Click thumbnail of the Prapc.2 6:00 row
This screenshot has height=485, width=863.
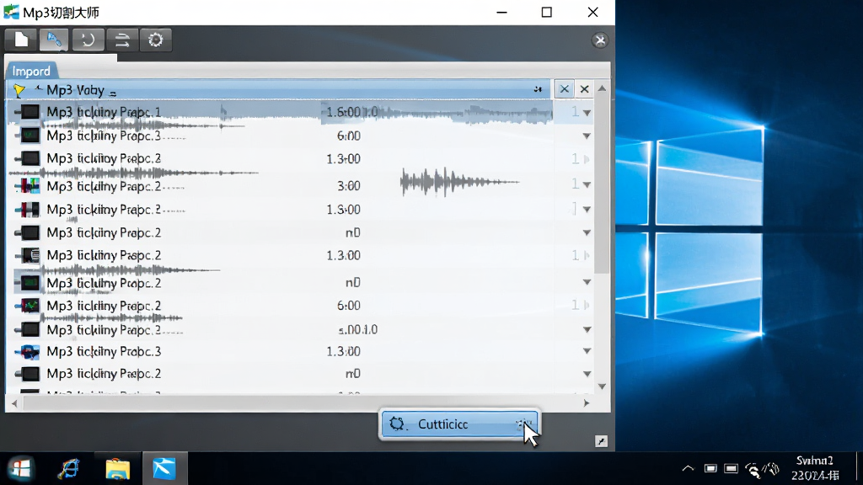[x=29, y=305]
